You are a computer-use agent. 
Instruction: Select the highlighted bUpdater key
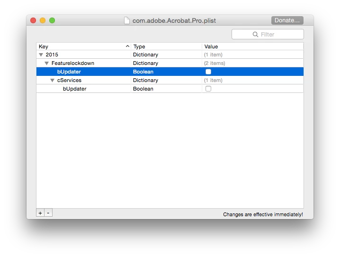point(69,72)
